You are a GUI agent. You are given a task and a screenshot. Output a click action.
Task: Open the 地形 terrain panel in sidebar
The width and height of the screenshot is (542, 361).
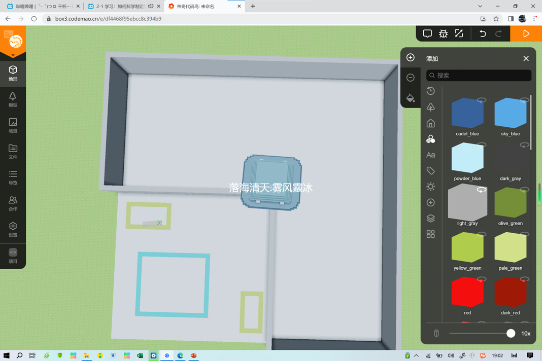[x=13, y=73]
